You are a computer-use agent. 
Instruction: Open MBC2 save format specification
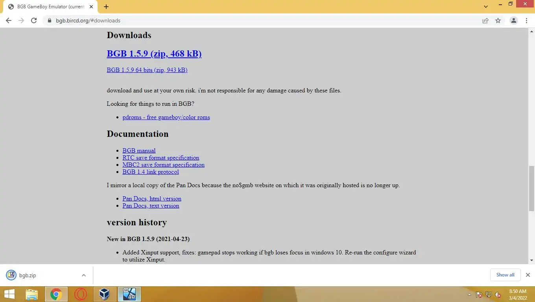coord(163,165)
